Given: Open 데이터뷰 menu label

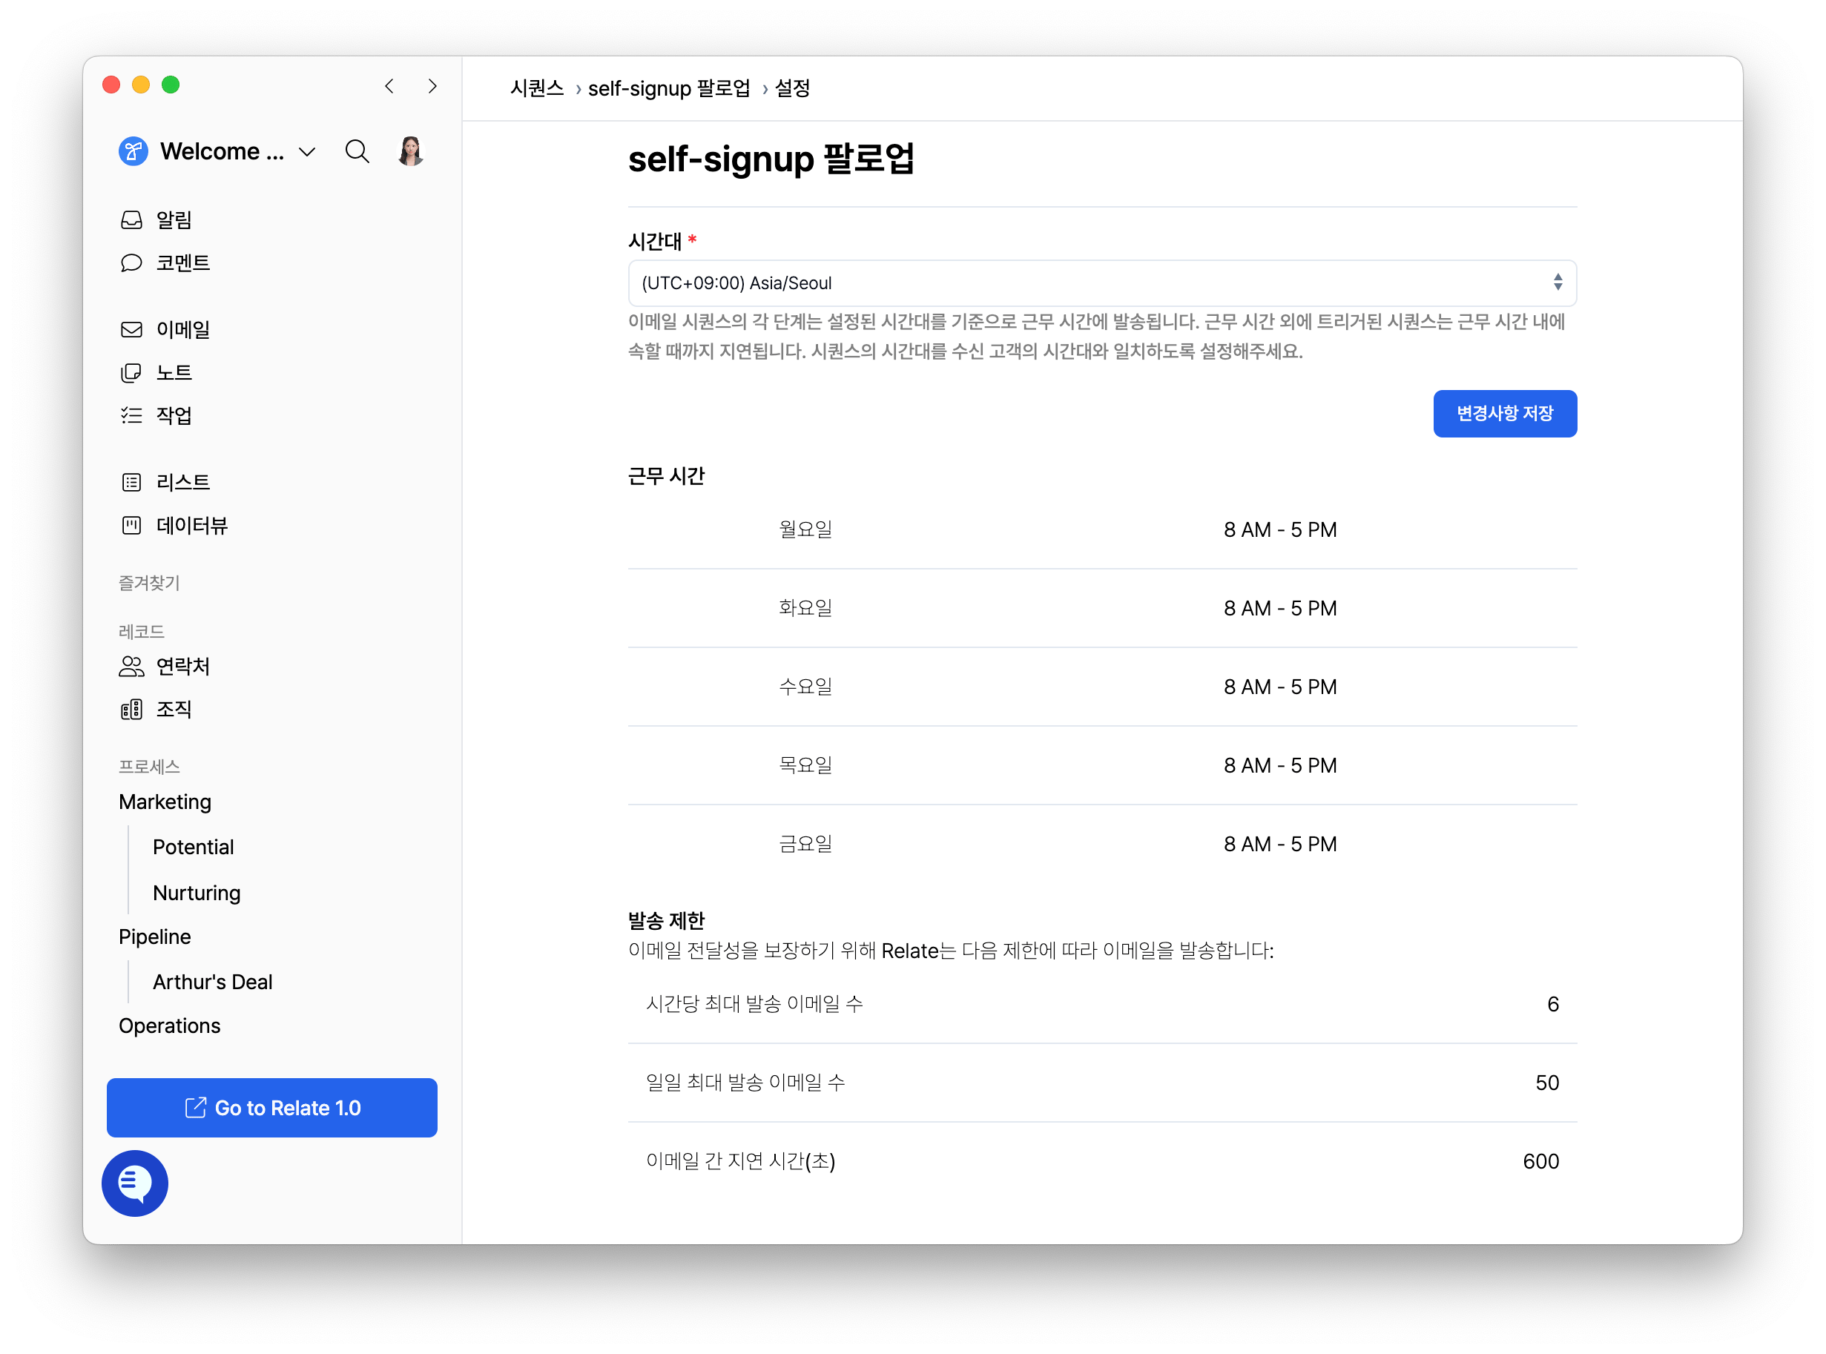Looking at the screenshot, I should pyautogui.click(x=192, y=526).
